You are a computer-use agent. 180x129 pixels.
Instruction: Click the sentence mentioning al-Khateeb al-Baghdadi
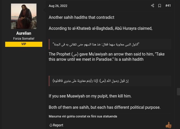(100, 28)
